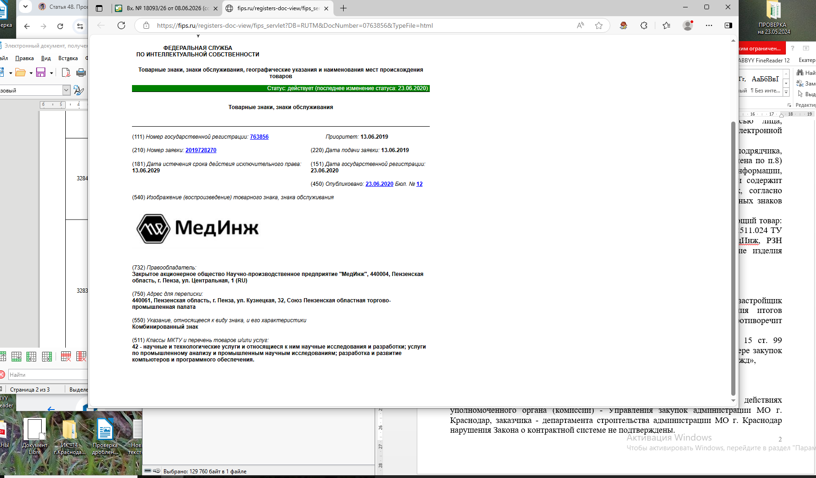Toggle Edge sidebar panel icon

(x=728, y=25)
